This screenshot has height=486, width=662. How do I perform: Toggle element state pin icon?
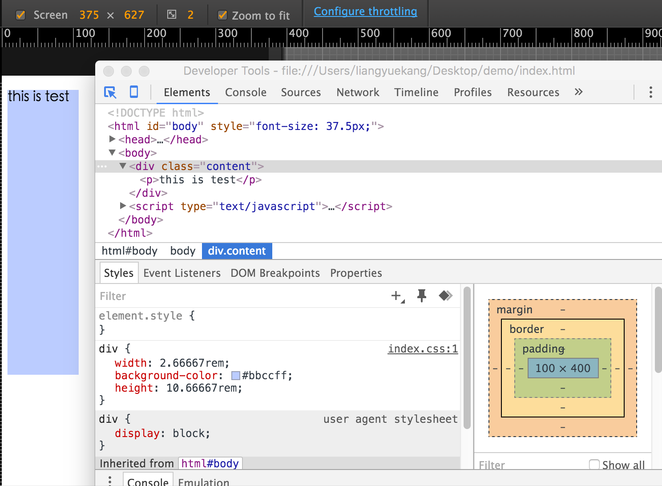pyautogui.click(x=422, y=296)
